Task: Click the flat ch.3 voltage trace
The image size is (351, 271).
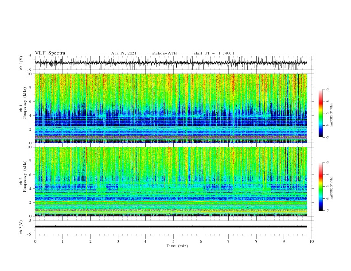Action: click(x=171, y=227)
